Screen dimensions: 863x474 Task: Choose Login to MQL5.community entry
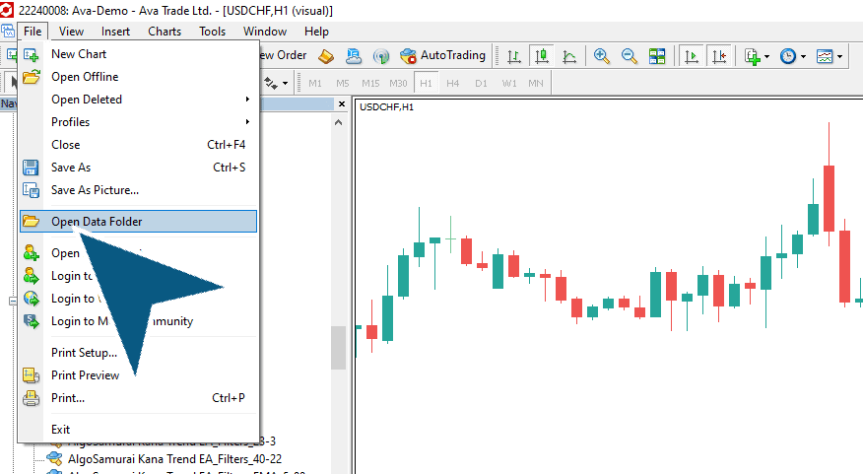(138, 320)
